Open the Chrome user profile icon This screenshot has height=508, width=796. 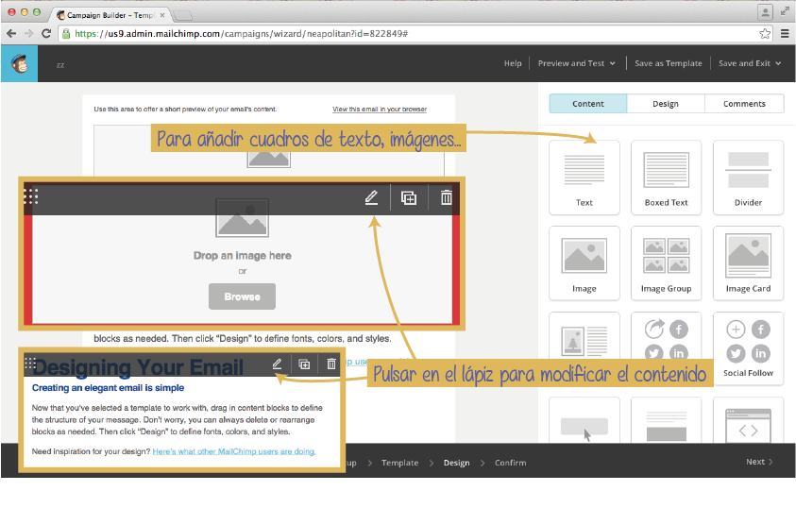[x=765, y=11]
